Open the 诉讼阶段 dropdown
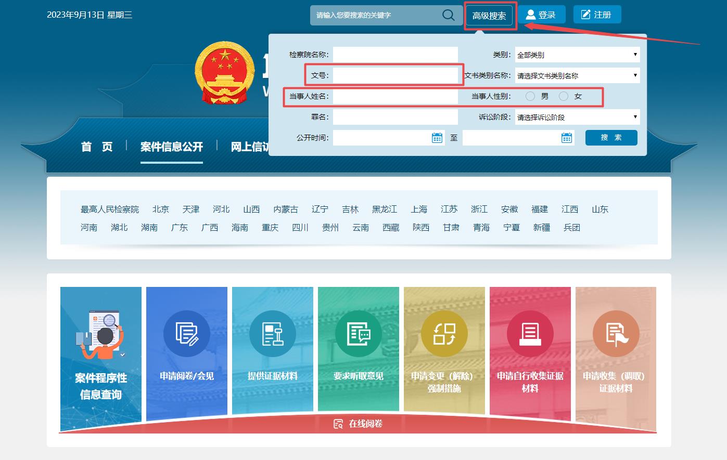Image resolution: width=727 pixels, height=460 pixels. (577, 116)
